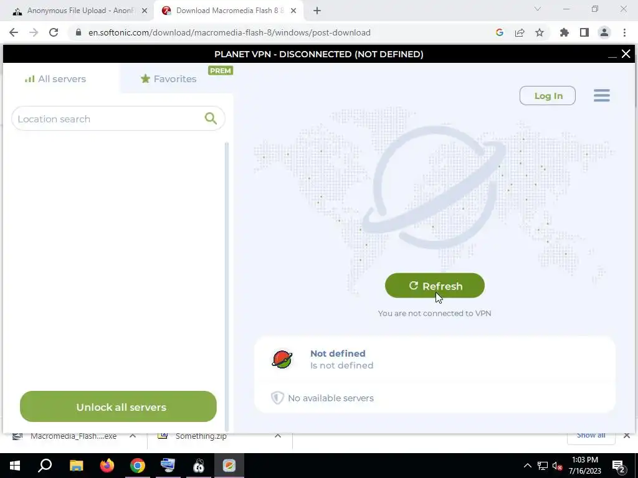Screen dimensions: 638x478
Task: Click the server list scrollbar
Action: click(227, 286)
